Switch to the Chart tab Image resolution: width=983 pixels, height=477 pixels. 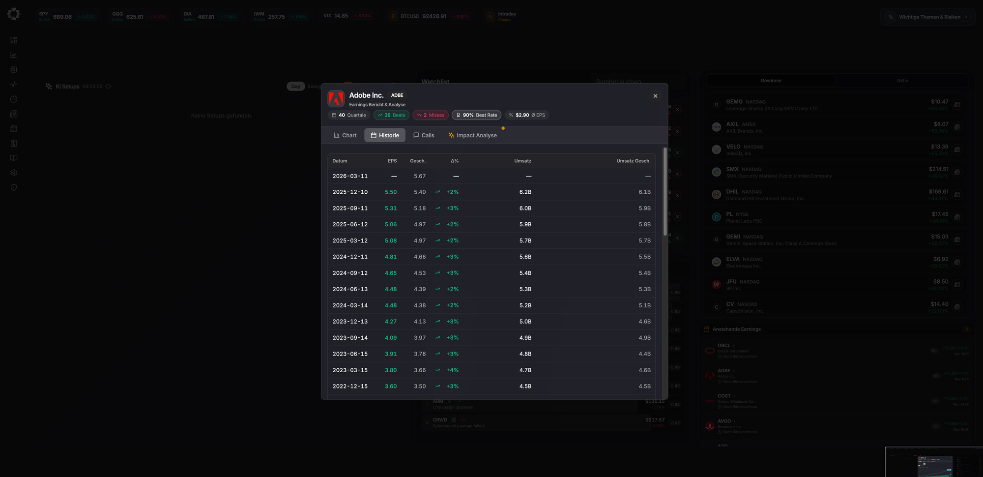pyautogui.click(x=345, y=136)
